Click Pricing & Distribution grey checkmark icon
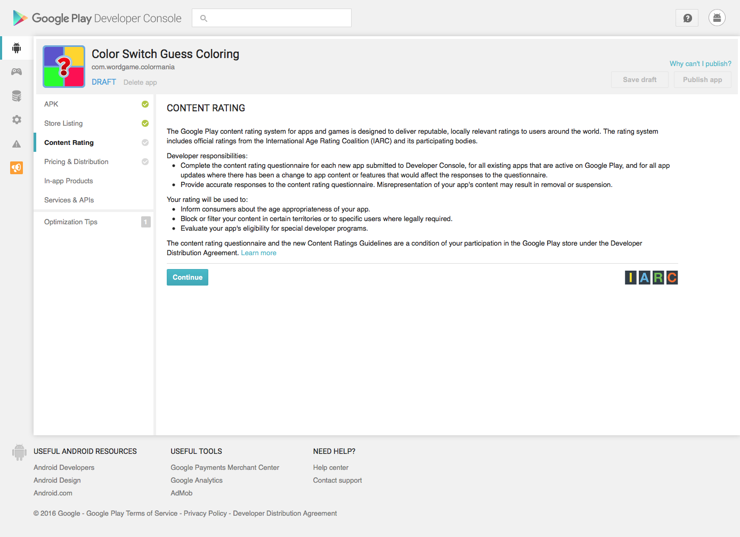This screenshot has height=537, width=740. (x=145, y=162)
